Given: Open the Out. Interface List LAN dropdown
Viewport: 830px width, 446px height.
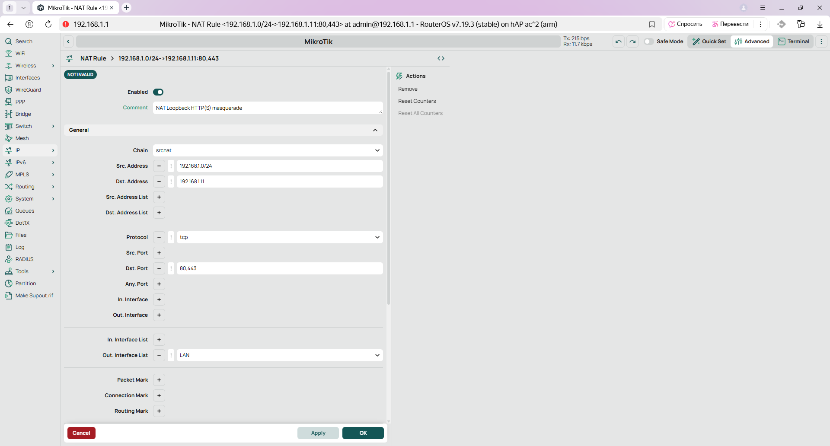Looking at the screenshot, I should (x=280, y=355).
